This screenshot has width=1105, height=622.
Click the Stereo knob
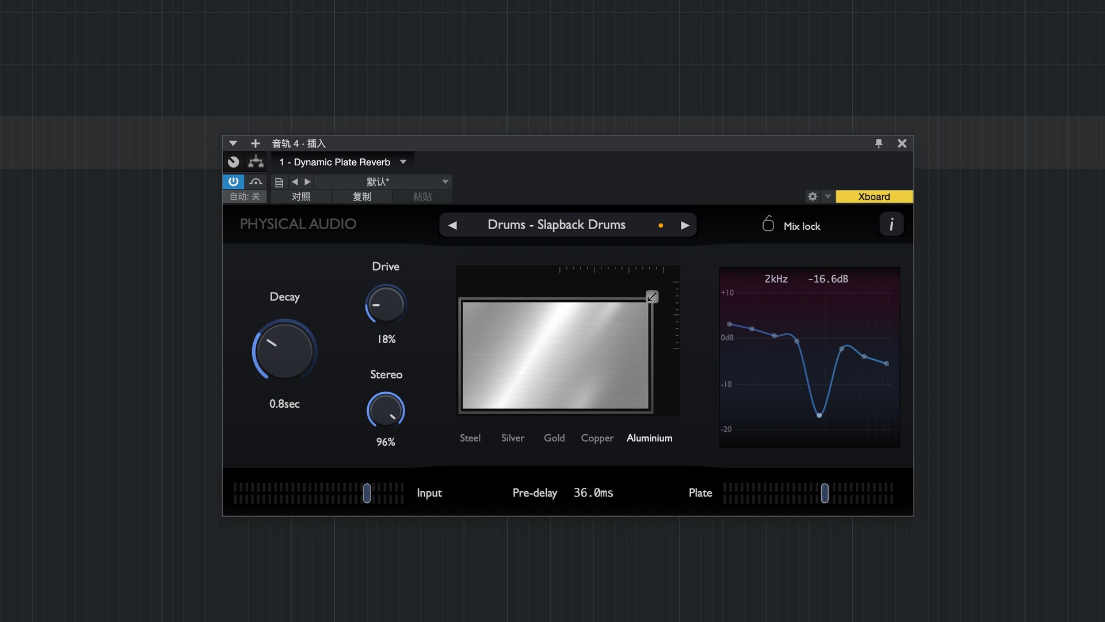click(x=386, y=410)
